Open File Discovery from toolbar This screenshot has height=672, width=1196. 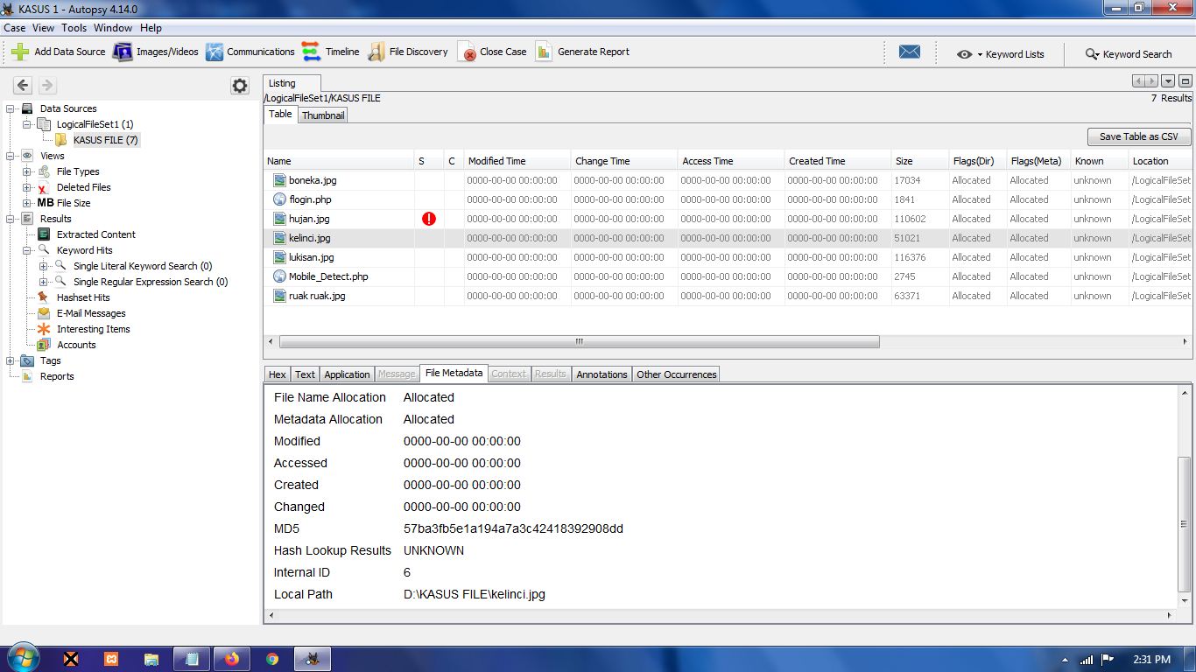coord(376,52)
